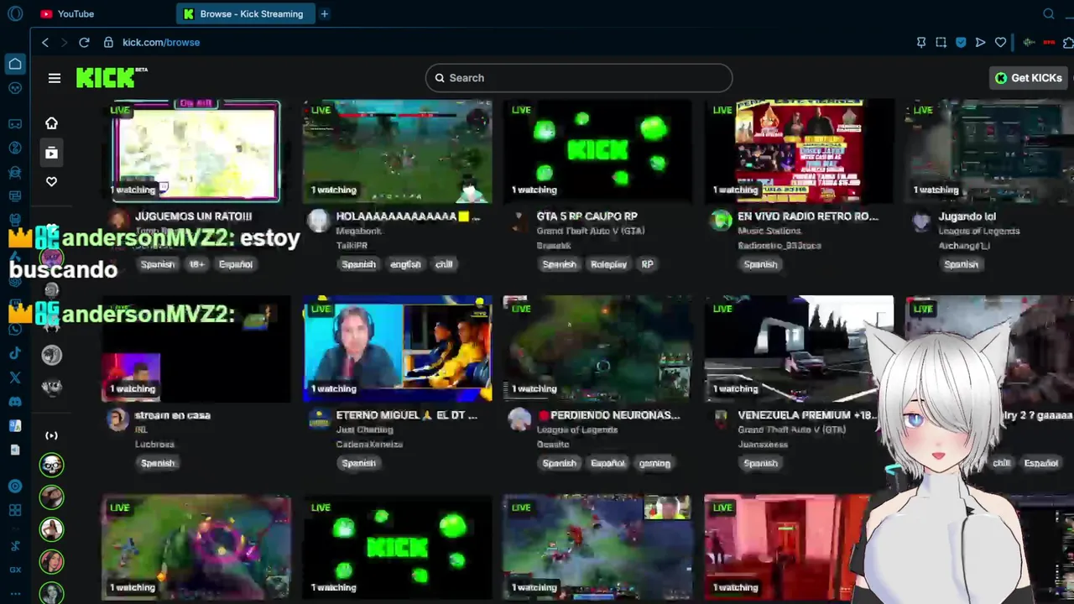Viewport: 1074px width, 604px height.
Task: Click the Roleplay tag
Action: tap(609, 264)
